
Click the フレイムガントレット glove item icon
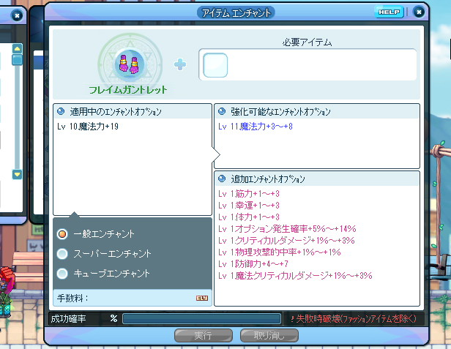[129, 64]
